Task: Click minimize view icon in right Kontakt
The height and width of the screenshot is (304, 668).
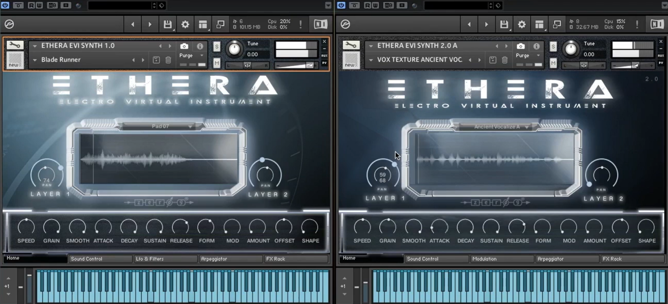Action: [x=557, y=24]
